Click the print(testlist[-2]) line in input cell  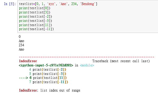tap(36, 17)
